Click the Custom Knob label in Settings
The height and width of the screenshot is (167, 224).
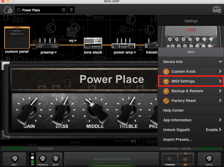coord(183,71)
